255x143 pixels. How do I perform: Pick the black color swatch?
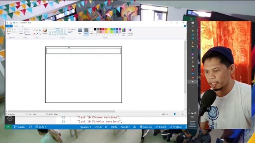coord(95,29)
